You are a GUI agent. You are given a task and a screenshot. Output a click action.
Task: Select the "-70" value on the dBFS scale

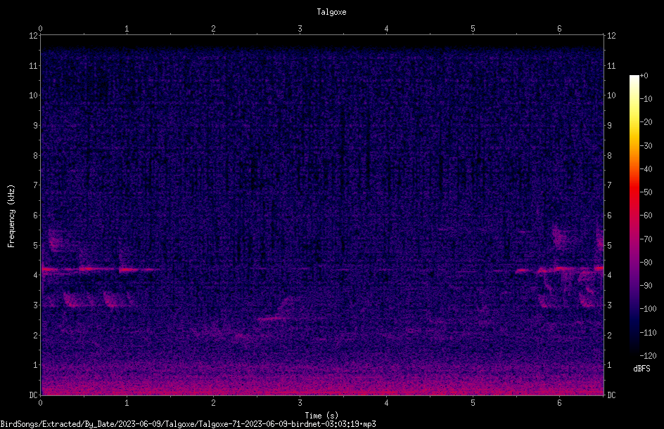646,239
